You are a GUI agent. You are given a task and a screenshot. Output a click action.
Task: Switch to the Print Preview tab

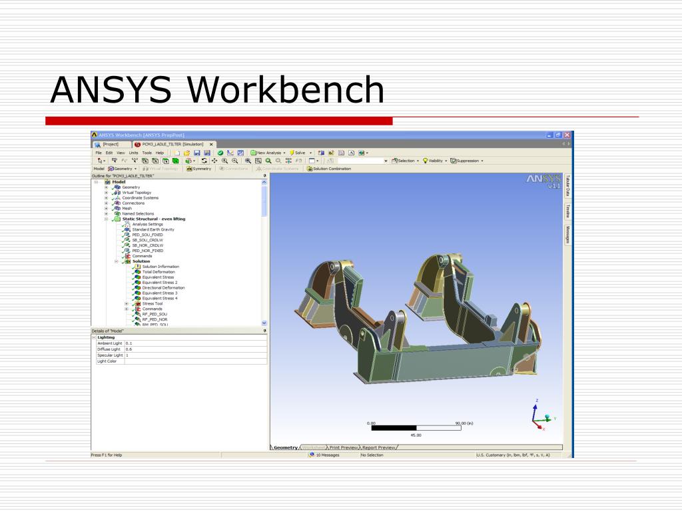pos(343,447)
